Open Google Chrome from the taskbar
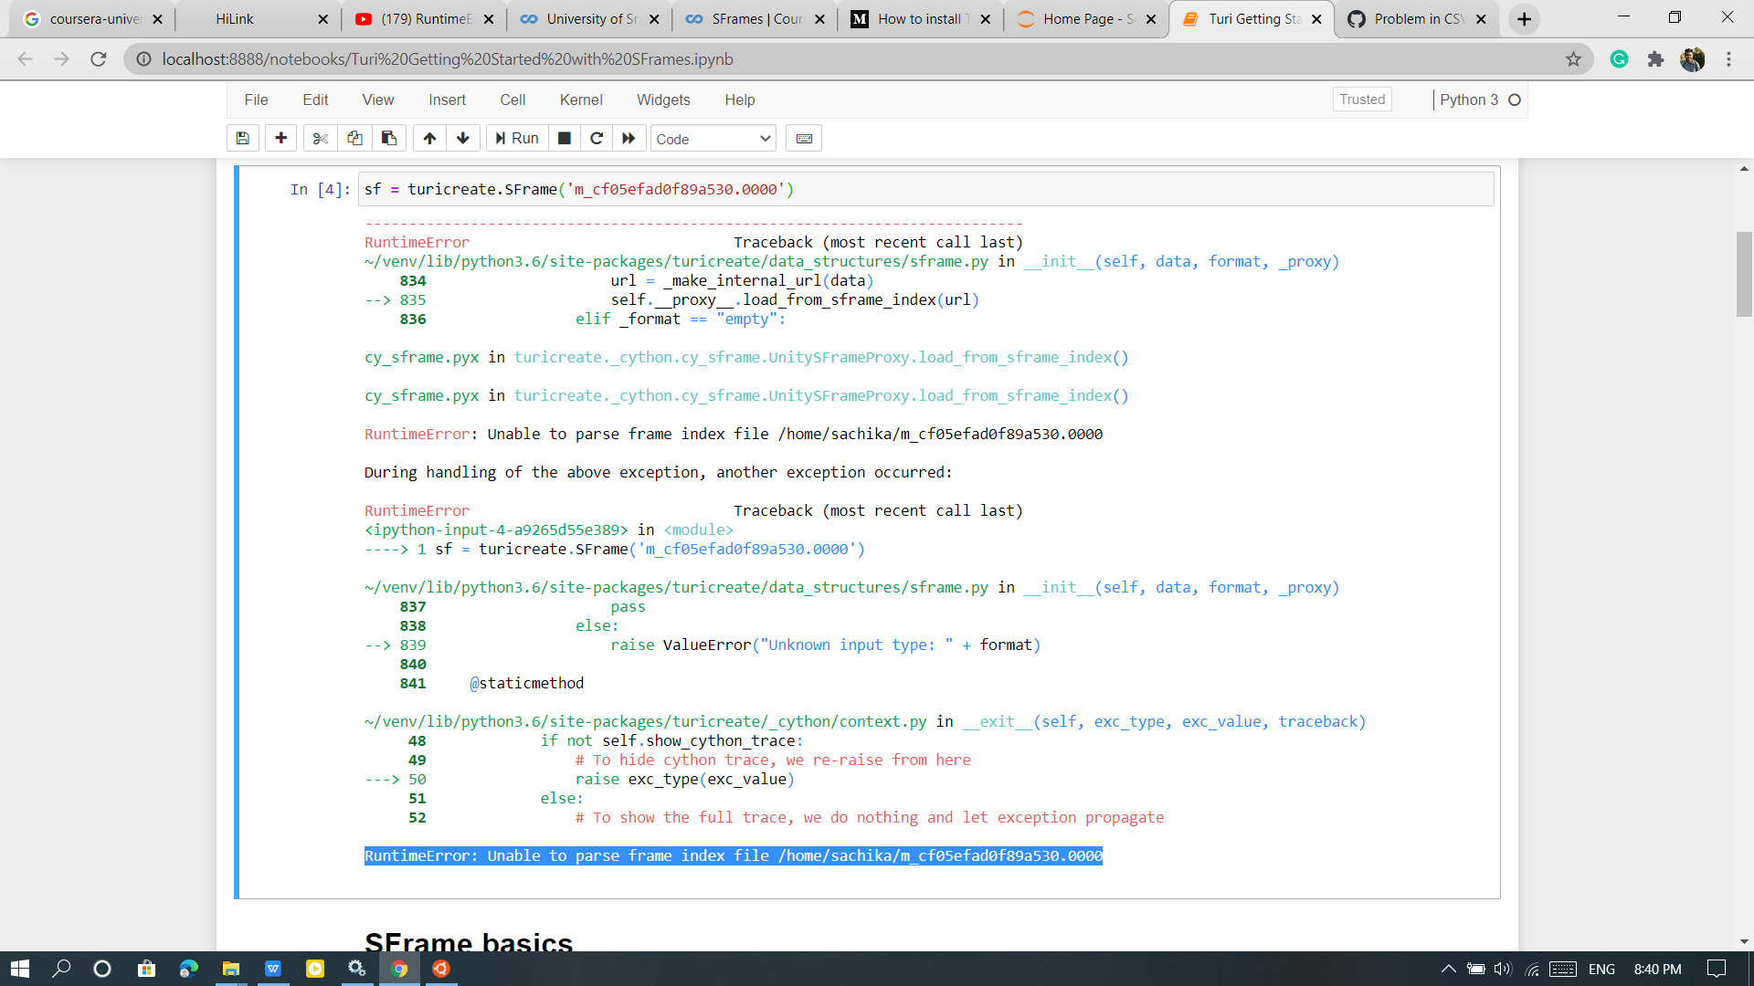This screenshot has width=1754, height=986. [x=399, y=969]
